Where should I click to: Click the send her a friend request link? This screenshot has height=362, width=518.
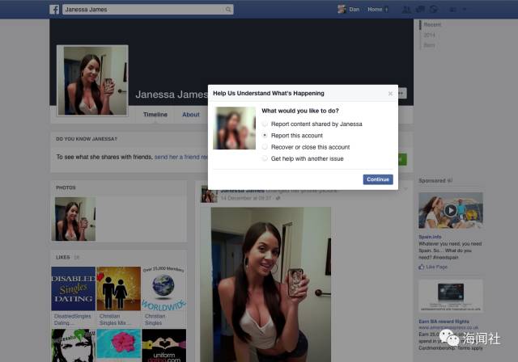[x=181, y=157]
